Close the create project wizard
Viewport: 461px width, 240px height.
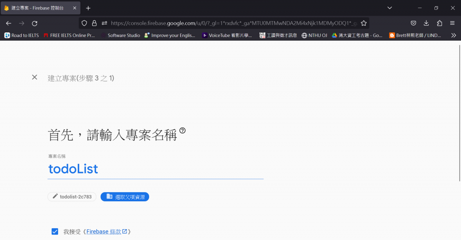(x=34, y=77)
